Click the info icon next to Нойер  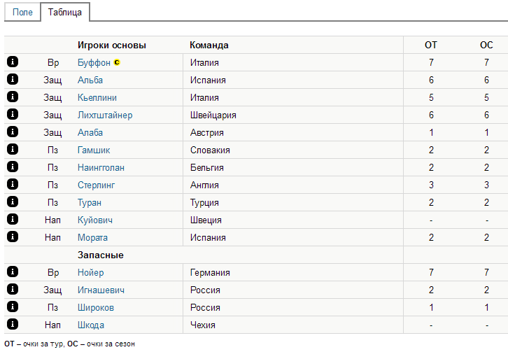[12, 272]
